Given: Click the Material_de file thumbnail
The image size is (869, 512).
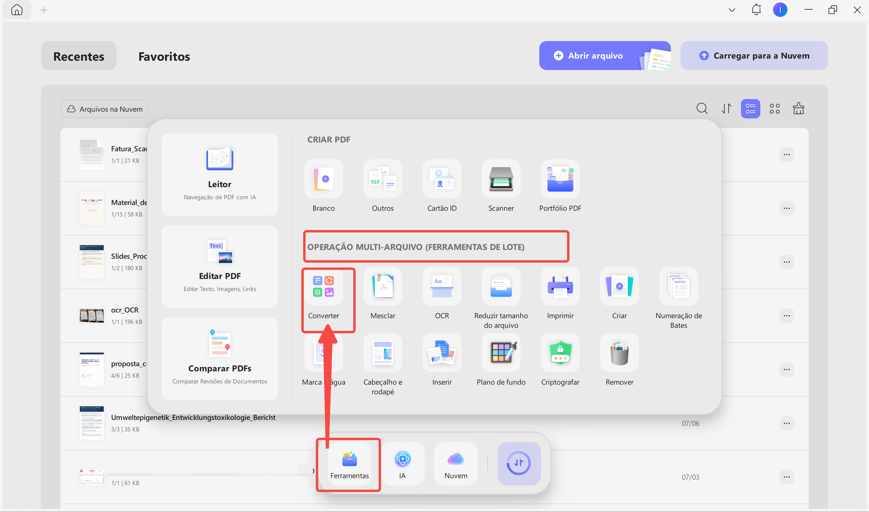Looking at the screenshot, I should pos(91,208).
